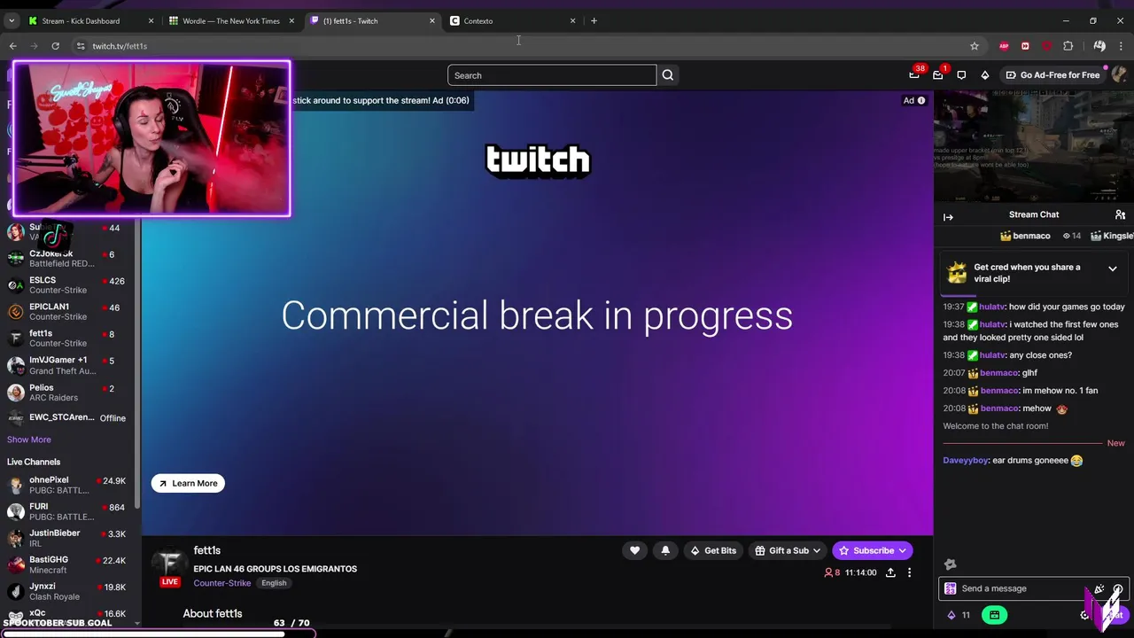Open a new browser tab
The height and width of the screenshot is (638, 1134).
tap(594, 20)
